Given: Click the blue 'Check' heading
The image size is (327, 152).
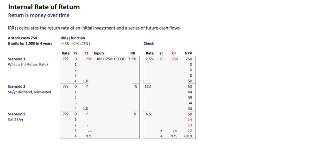Looking at the screenshot, I should [148, 44].
